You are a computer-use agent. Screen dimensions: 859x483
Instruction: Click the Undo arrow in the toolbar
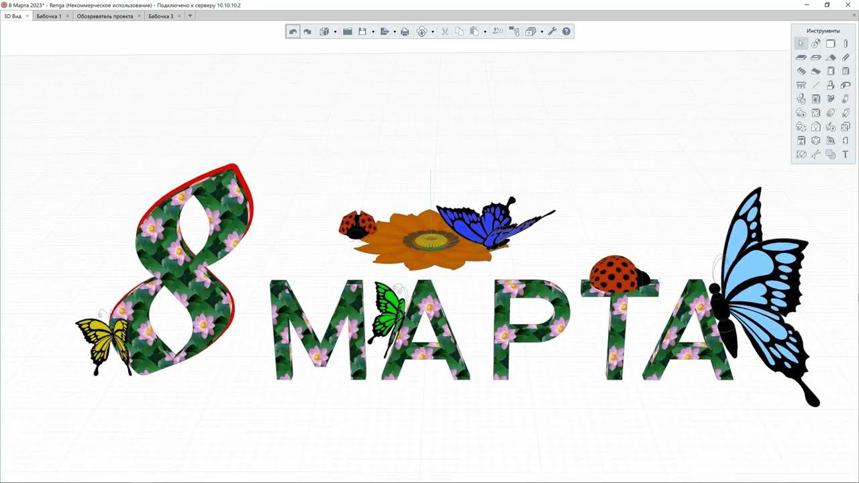pos(293,32)
